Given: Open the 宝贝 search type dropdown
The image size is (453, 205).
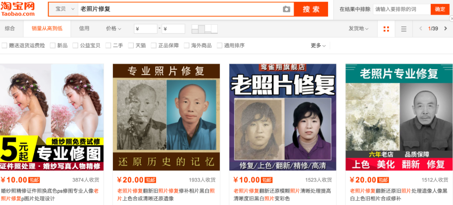Looking at the screenshot, I should coord(64,9).
